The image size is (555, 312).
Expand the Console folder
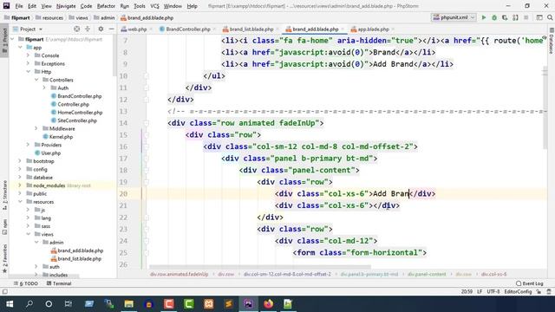[x=29, y=55]
